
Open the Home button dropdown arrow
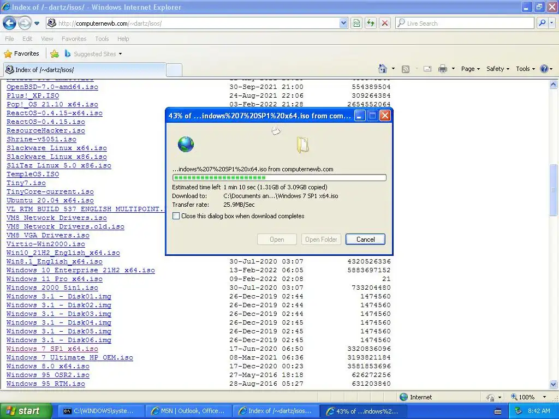tap(393, 69)
